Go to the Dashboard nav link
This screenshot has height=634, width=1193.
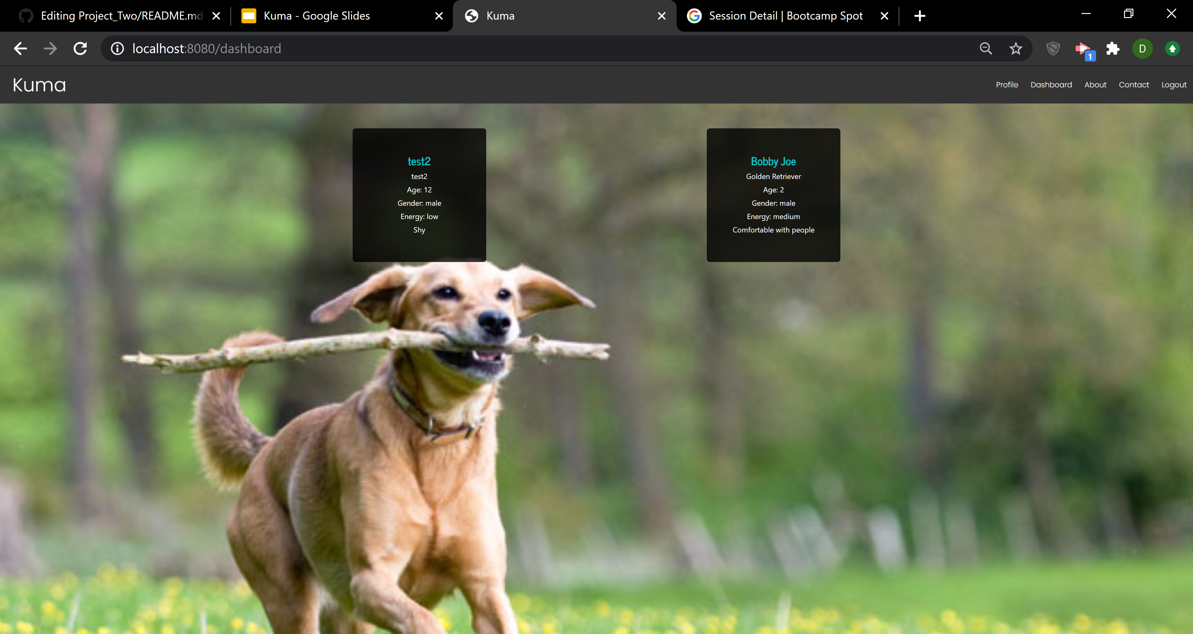pyautogui.click(x=1051, y=85)
